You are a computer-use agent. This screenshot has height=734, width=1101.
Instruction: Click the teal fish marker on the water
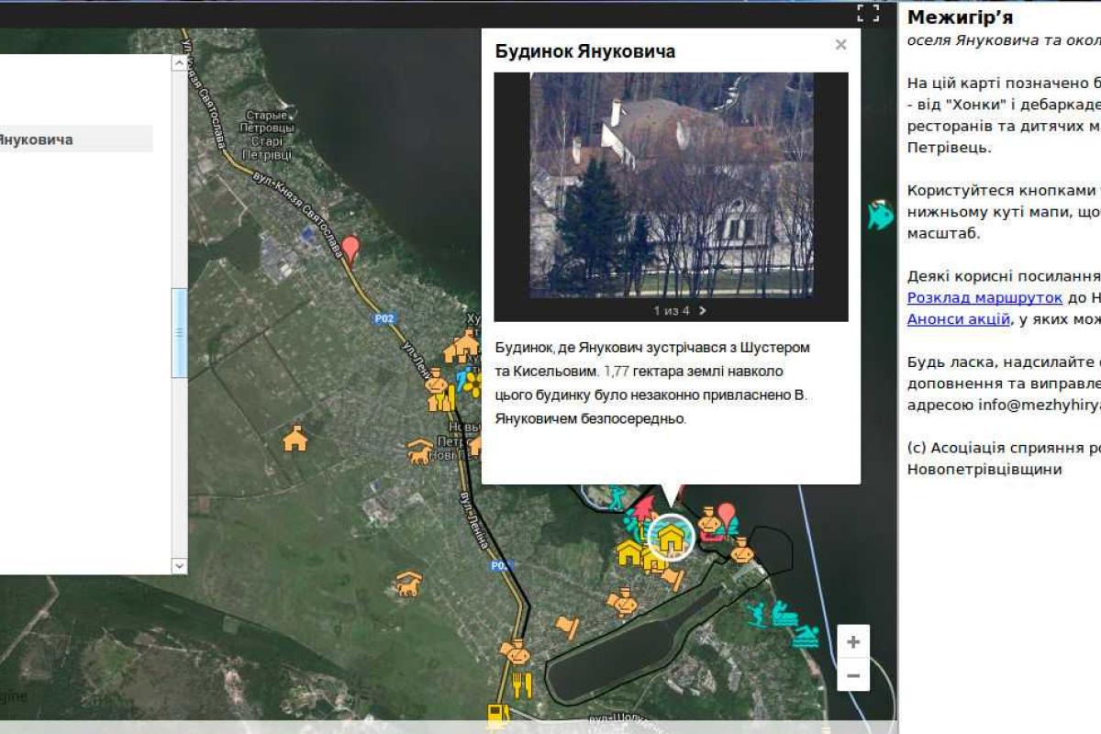(x=880, y=214)
